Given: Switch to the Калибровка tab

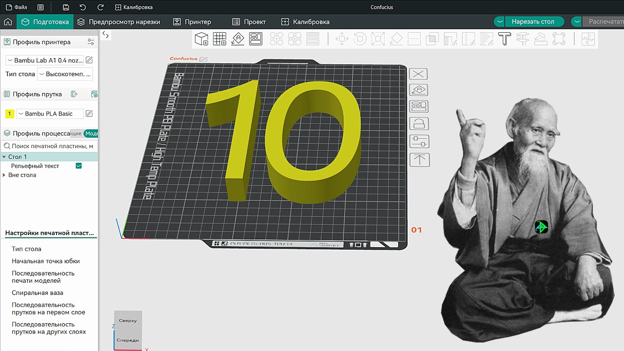Looking at the screenshot, I should [306, 22].
